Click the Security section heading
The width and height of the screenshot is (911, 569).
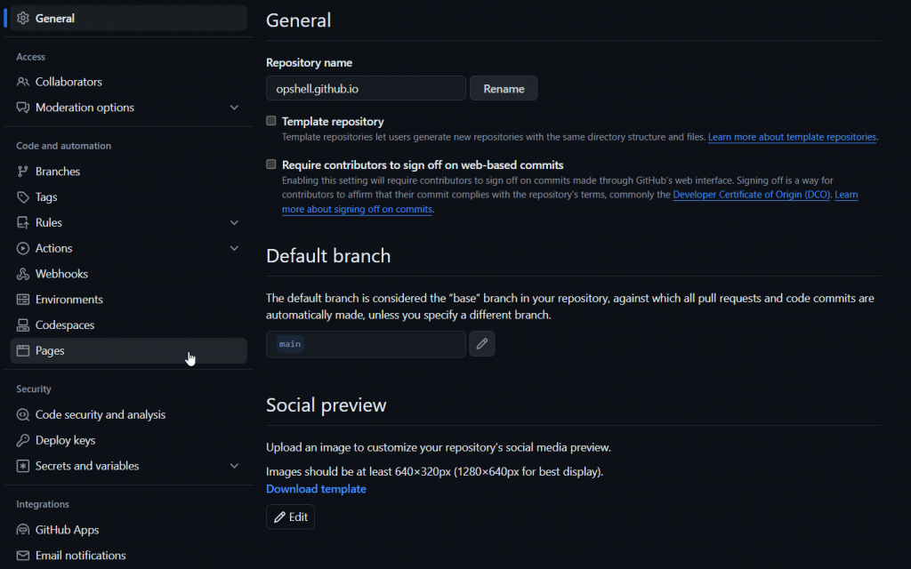(x=34, y=389)
